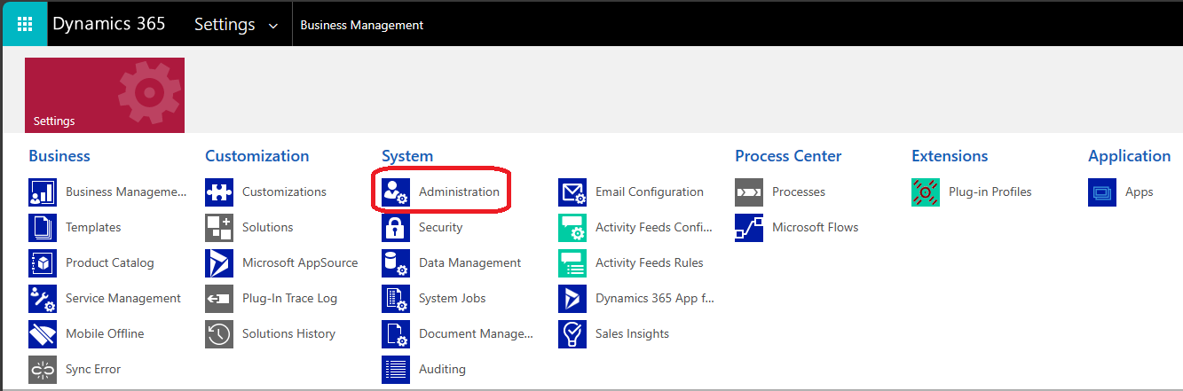The image size is (1183, 391).
Task: Expand the Settings dropdown chevron
Action: (272, 26)
